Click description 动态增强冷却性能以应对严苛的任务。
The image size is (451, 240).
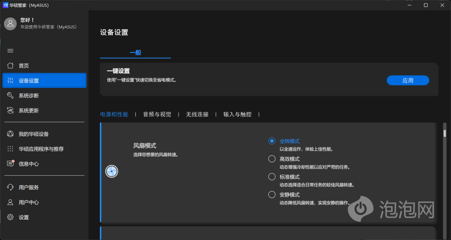(315, 167)
